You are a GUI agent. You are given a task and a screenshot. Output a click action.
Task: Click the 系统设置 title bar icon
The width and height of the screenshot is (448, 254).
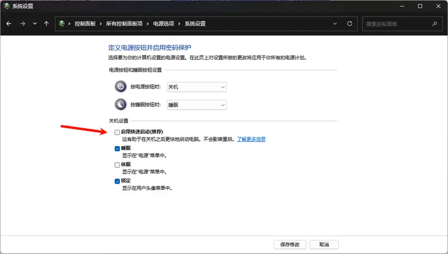pos(6,6)
